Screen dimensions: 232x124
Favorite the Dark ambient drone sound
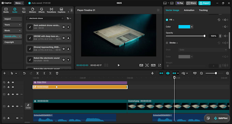click(63, 27)
